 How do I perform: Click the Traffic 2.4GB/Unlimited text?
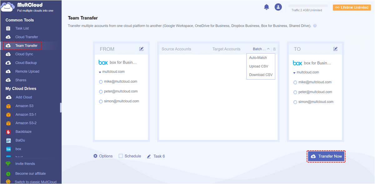[307, 10]
